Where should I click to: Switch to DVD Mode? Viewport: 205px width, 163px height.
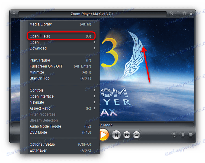pos(60,132)
